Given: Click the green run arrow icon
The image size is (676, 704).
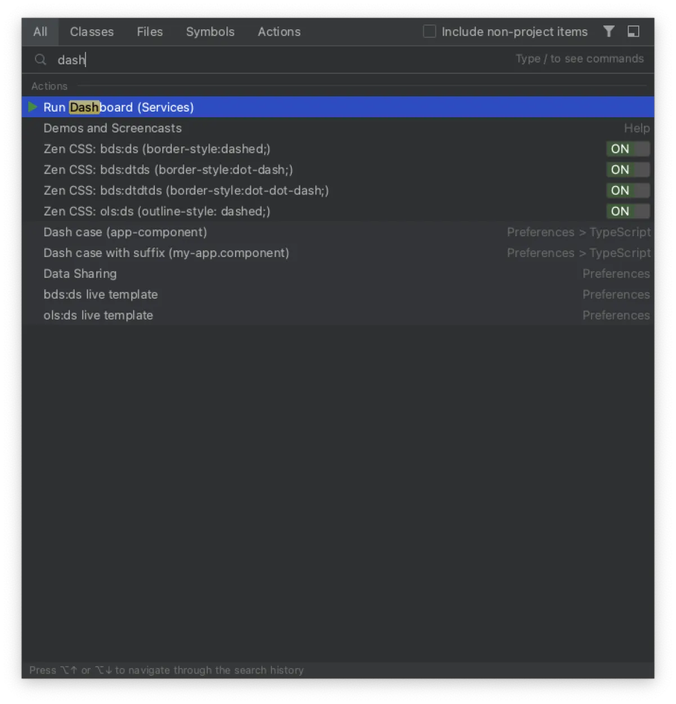Looking at the screenshot, I should pos(33,107).
